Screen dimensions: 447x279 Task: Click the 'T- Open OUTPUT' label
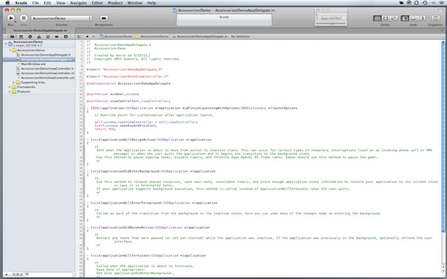pos(330,18)
